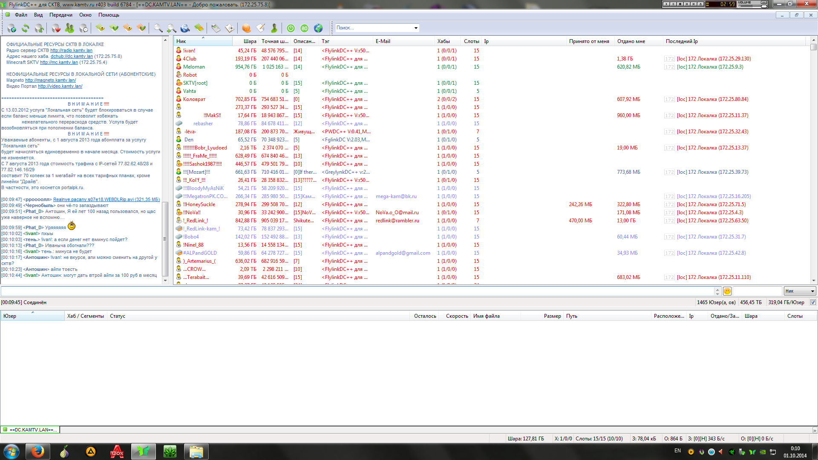
Task: Toggle the checkbox beside 319,04 ГБ/Юзер
Action: (813, 302)
